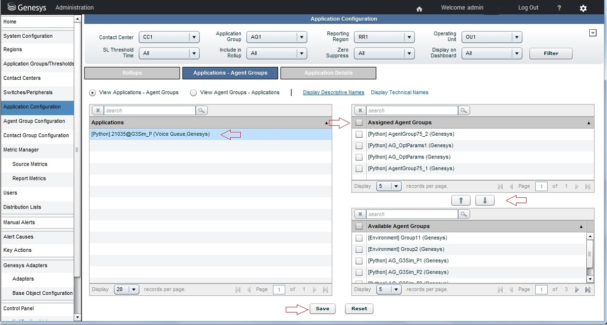The image size is (607, 325).
Task: Tick the AgentGroup75_1 checkbox
Action: click(x=359, y=169)
